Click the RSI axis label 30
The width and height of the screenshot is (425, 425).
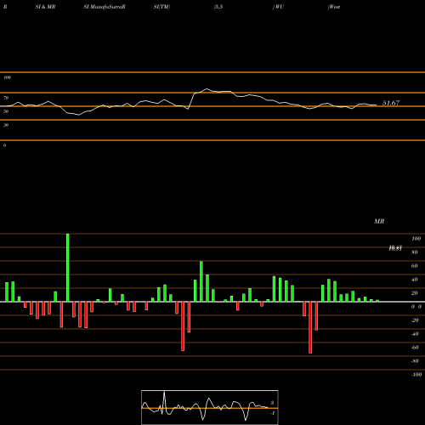6,125
